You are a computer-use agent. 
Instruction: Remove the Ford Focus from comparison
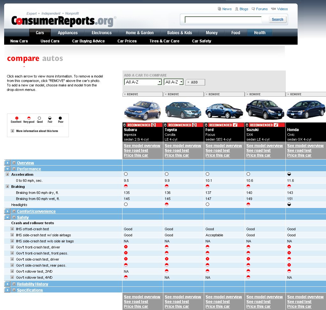[x=213, y=94]
